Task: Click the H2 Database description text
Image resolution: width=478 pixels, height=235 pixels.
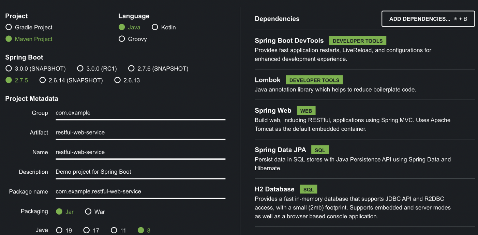Action: 353,207
